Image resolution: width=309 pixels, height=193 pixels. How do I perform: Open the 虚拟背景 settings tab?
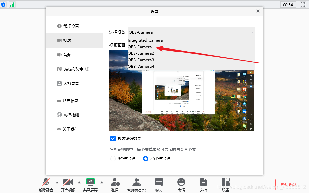click(x=74, y=83)
